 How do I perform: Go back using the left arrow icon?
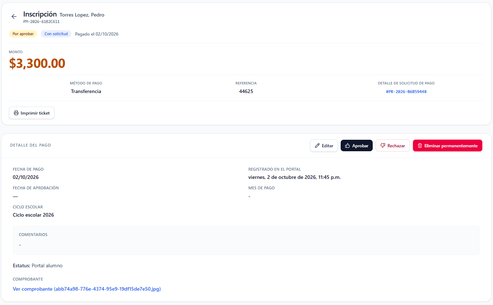point(14,17)
